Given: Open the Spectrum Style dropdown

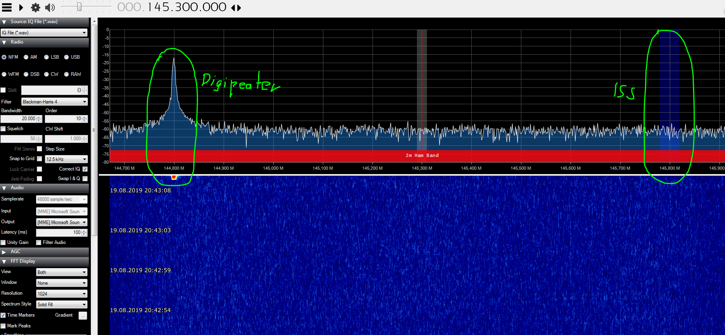Looking at the screenshot, I should [62, 305].
